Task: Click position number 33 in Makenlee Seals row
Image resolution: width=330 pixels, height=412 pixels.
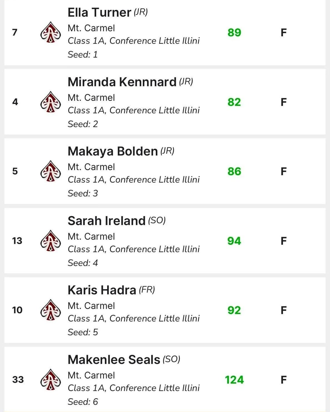Action: pyautogui.click(x=18, y=380)
